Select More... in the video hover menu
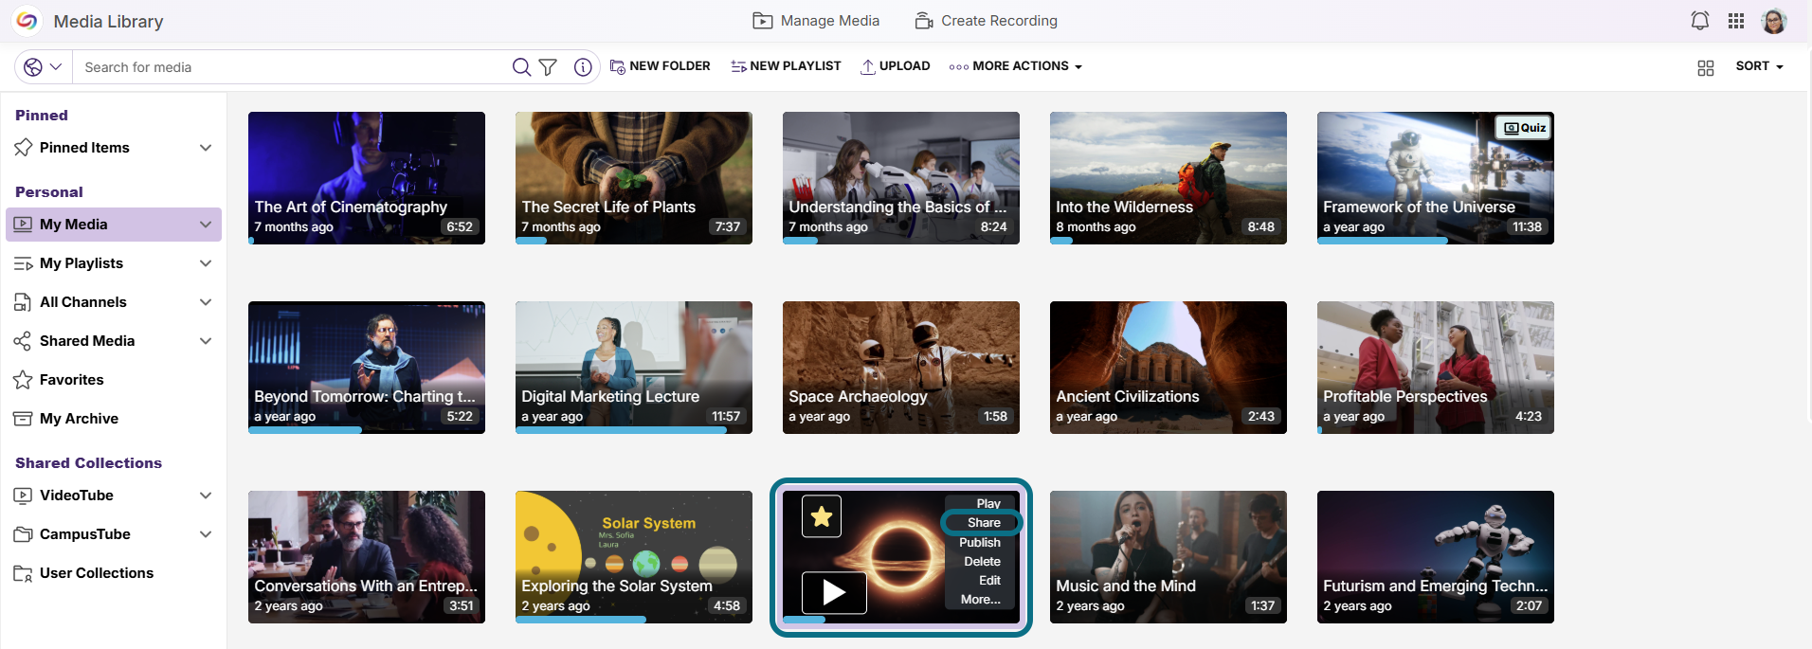This screenshot has width=1812, height=649. [981, 600]
